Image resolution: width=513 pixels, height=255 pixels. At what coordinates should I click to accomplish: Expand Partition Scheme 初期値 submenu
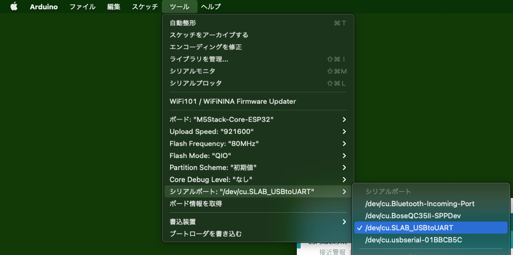pos(258,168)
